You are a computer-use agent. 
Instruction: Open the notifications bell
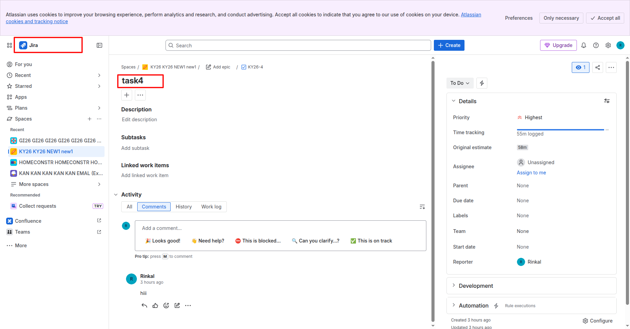(x=584, y=45)
